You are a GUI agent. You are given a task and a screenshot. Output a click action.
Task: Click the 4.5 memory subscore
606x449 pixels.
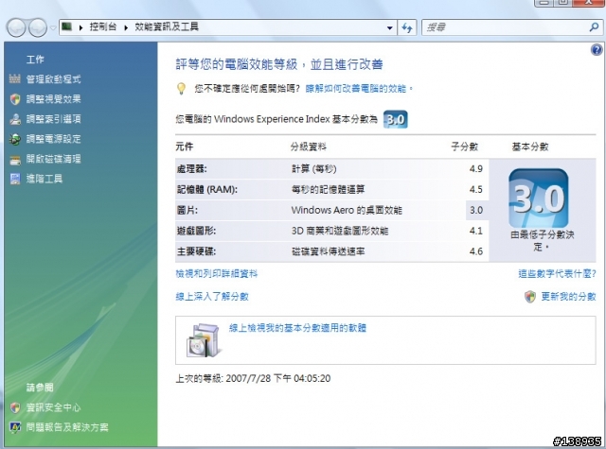[x=475, y=190]
